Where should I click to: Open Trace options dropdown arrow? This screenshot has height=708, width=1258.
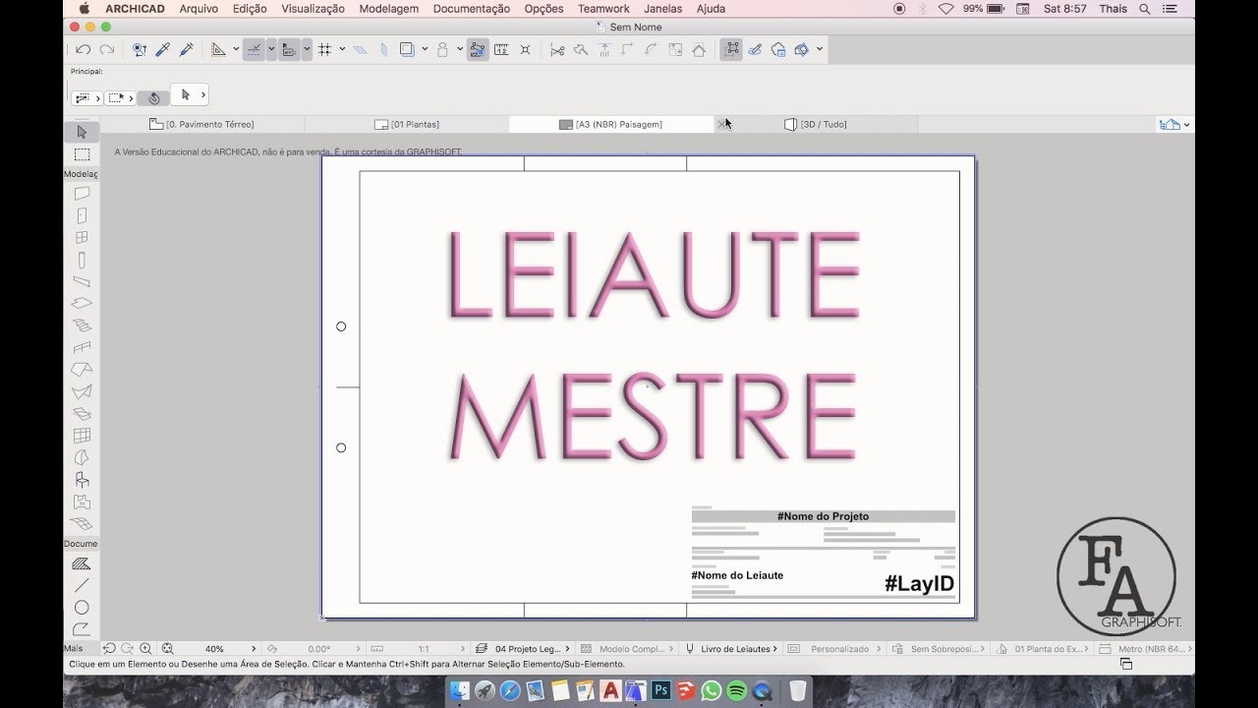coord(425,49)
